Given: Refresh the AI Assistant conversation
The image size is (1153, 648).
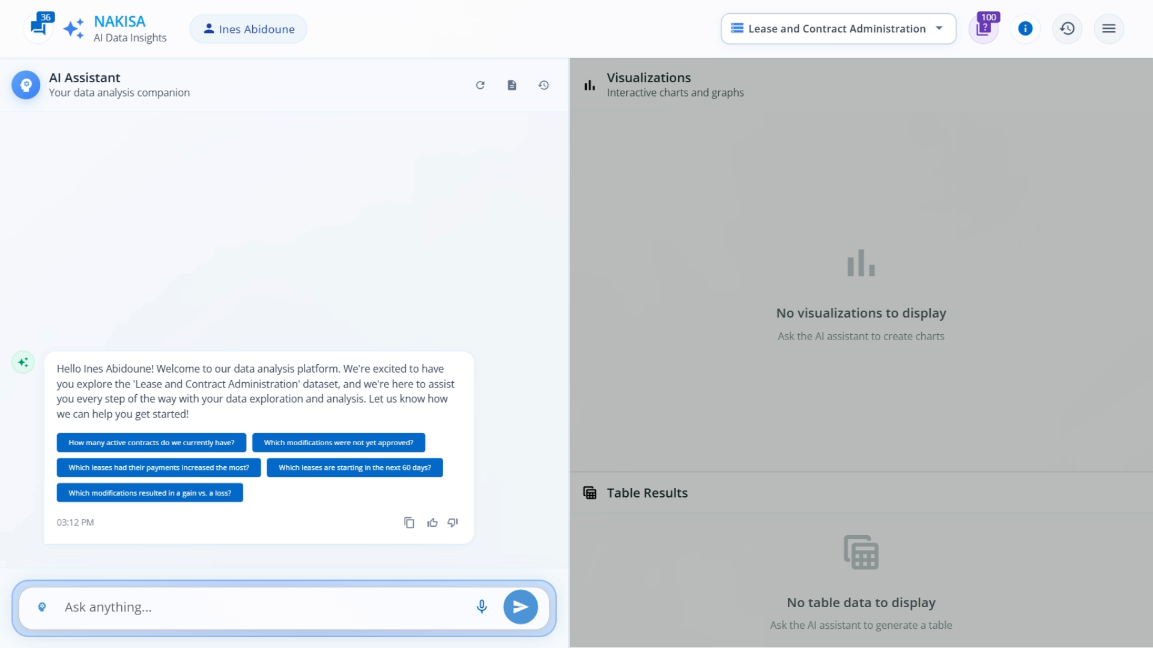Looking at the screenshot, I should pos(480,85).
